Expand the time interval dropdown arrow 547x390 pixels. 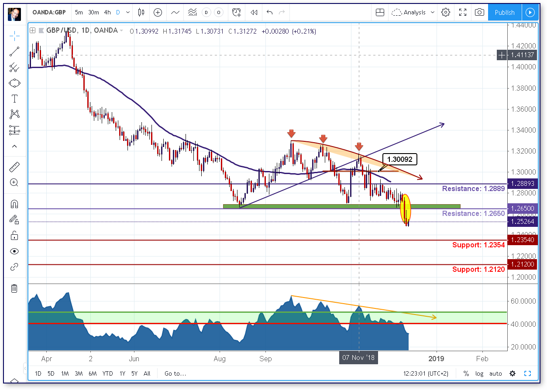[128, 12]
